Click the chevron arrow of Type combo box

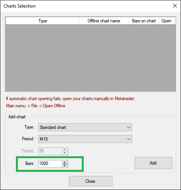pyautogui.click(x=129, y=127)
